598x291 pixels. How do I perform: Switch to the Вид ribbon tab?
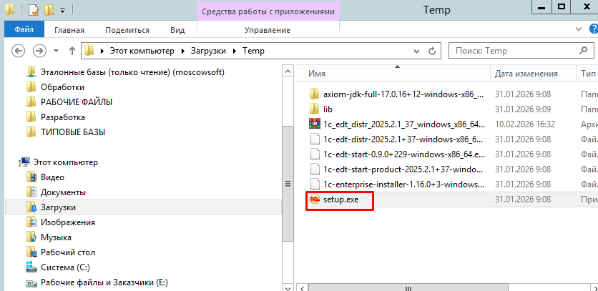[x=177, y=30]
